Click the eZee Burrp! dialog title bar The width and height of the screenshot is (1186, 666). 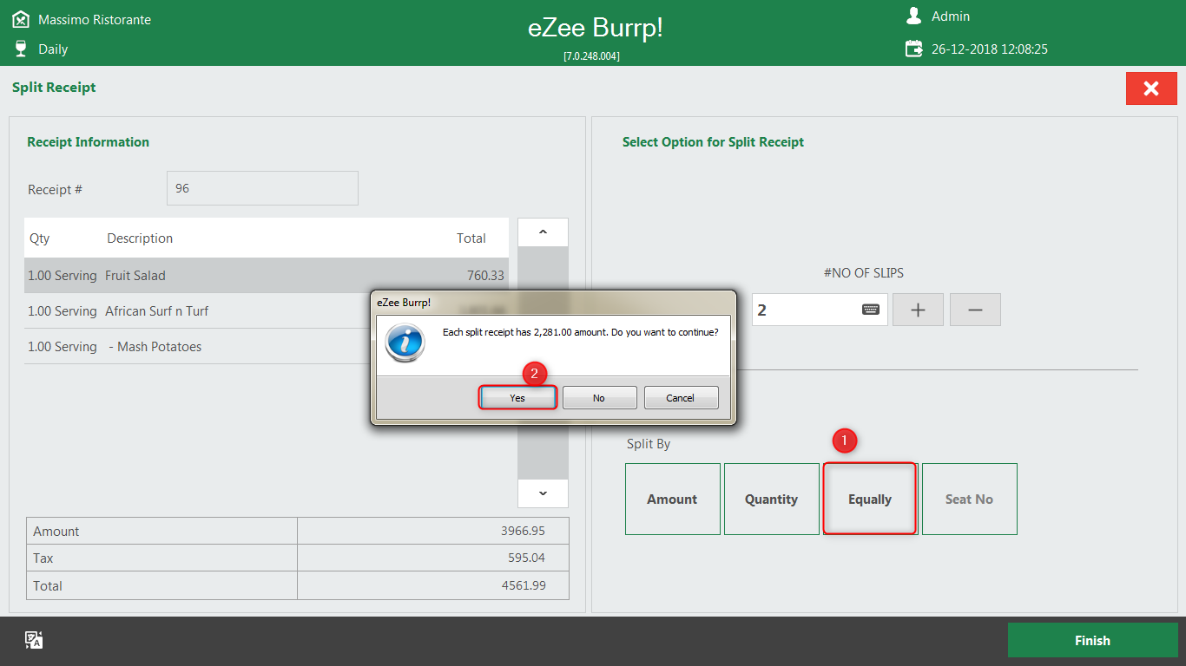[553, 303]
